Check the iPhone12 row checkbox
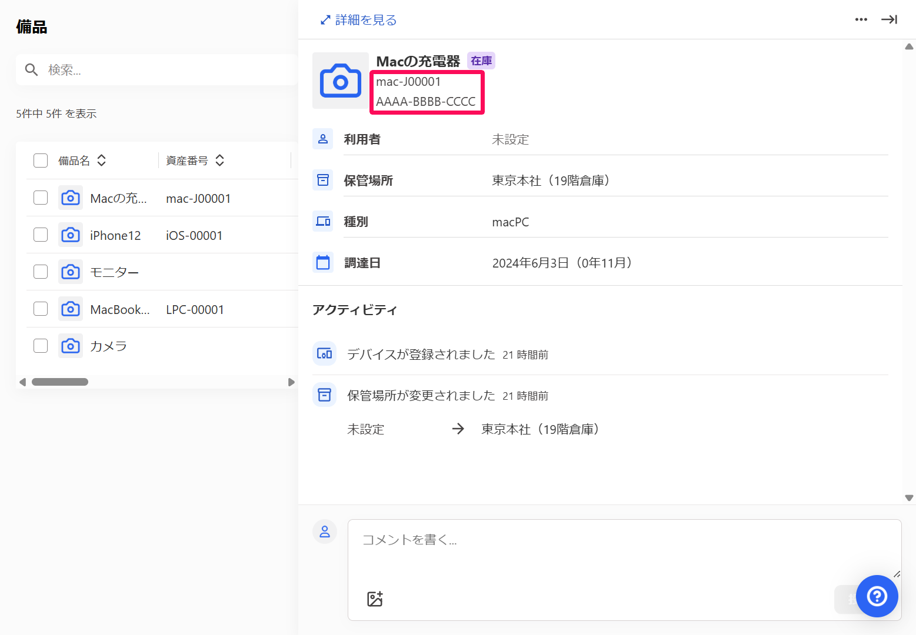 [41, 235]
